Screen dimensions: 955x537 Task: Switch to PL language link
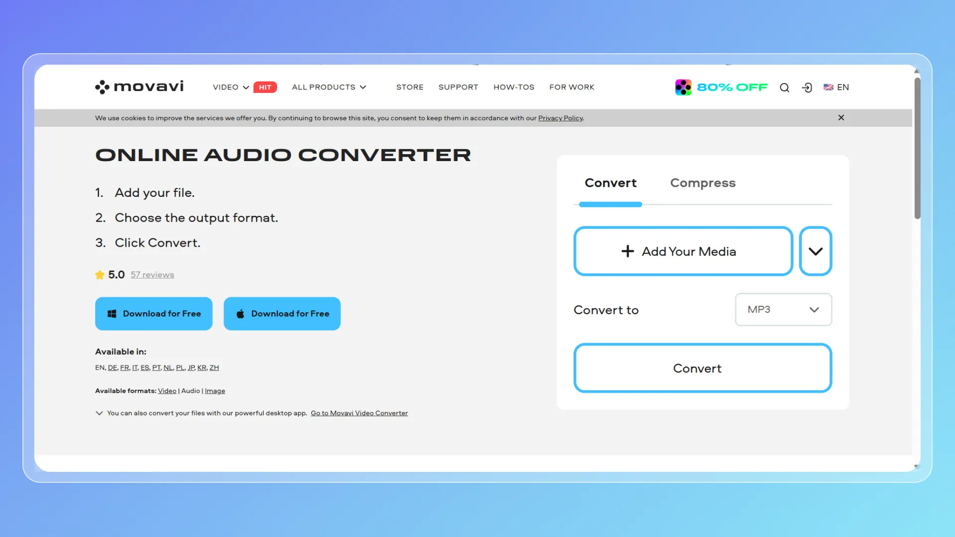[x=180, y=367]
